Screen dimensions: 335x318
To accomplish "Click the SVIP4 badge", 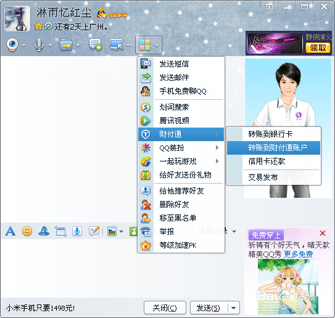I will pos(118,15).
